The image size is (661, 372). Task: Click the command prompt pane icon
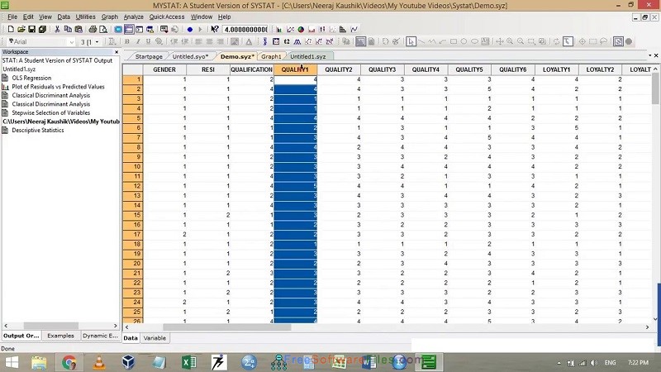(x=139, y=29)
